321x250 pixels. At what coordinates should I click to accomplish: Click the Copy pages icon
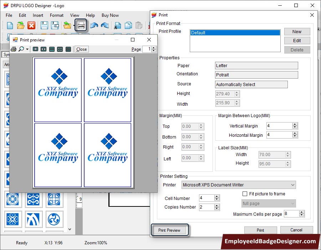[128, 26]
